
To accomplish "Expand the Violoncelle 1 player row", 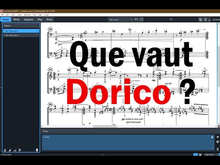I will [5, 31].
